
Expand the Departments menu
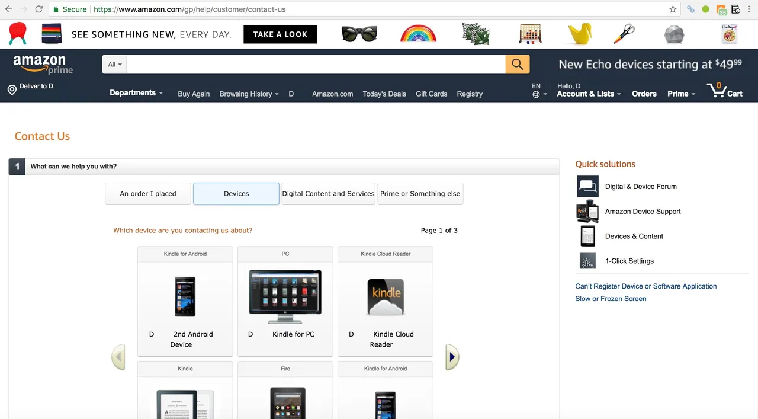click(x=136, y=93)
